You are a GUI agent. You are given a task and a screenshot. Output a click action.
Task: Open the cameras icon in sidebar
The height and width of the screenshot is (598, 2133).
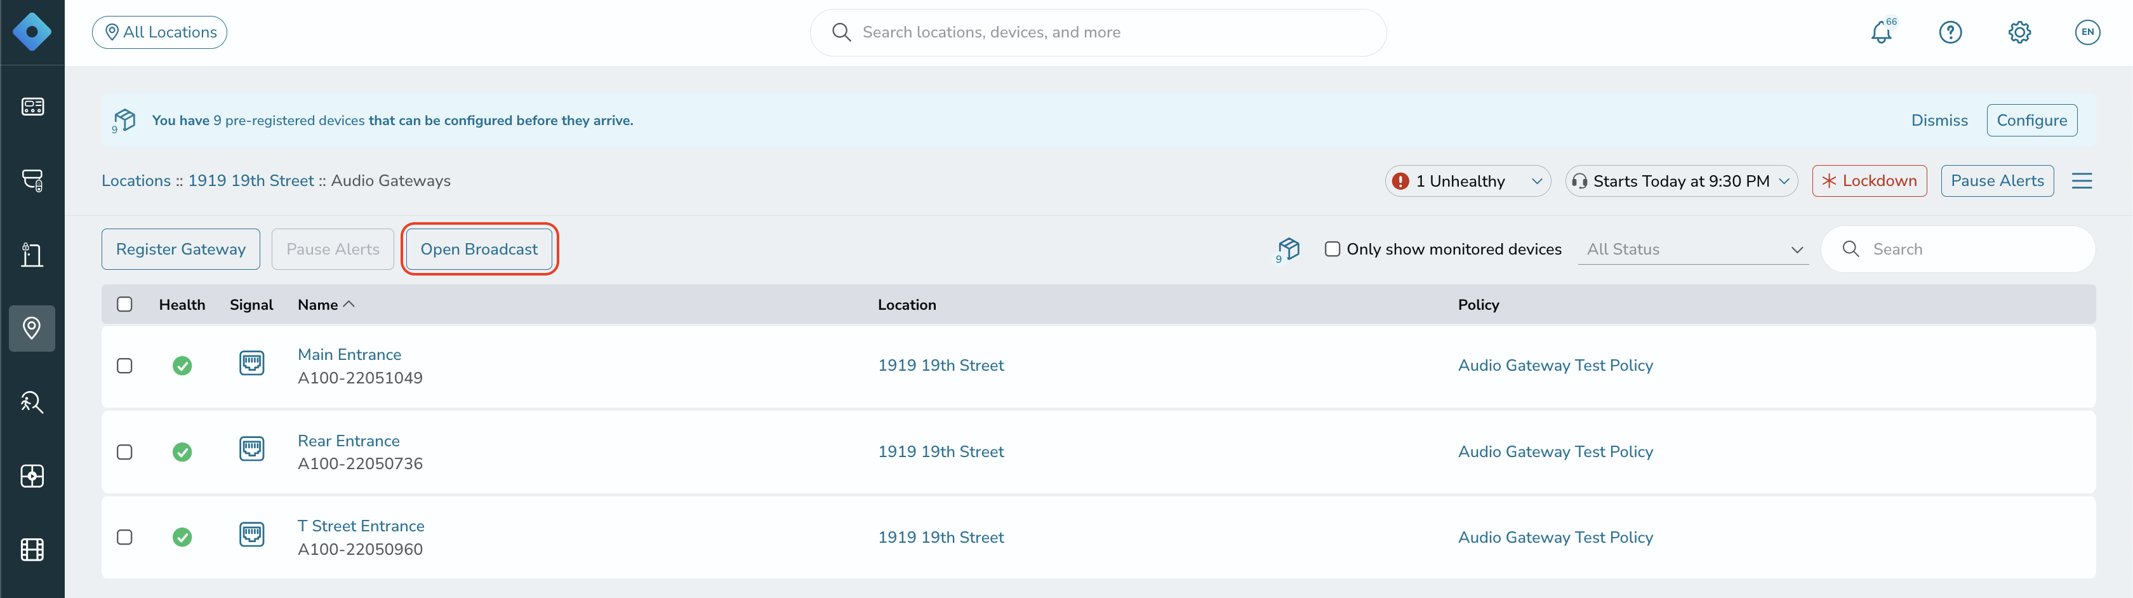[x=32, y=180]
